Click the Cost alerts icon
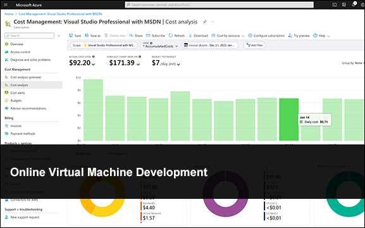Screen dimensions: 365x228 [6, 93]
